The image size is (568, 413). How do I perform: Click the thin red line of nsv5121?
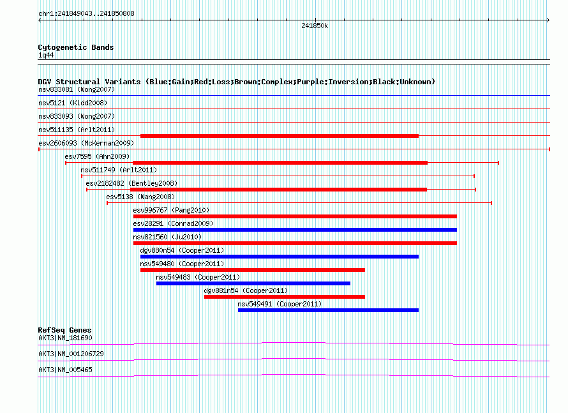pyautogui.click(x=294, y=109)
